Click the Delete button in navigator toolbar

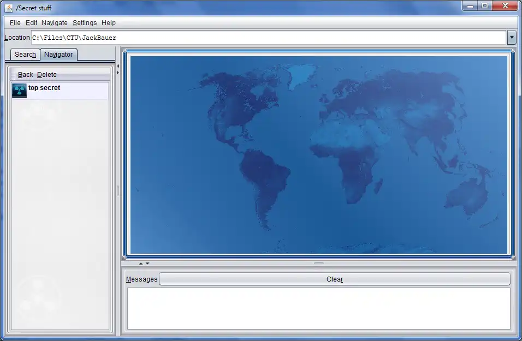point(46,75)
